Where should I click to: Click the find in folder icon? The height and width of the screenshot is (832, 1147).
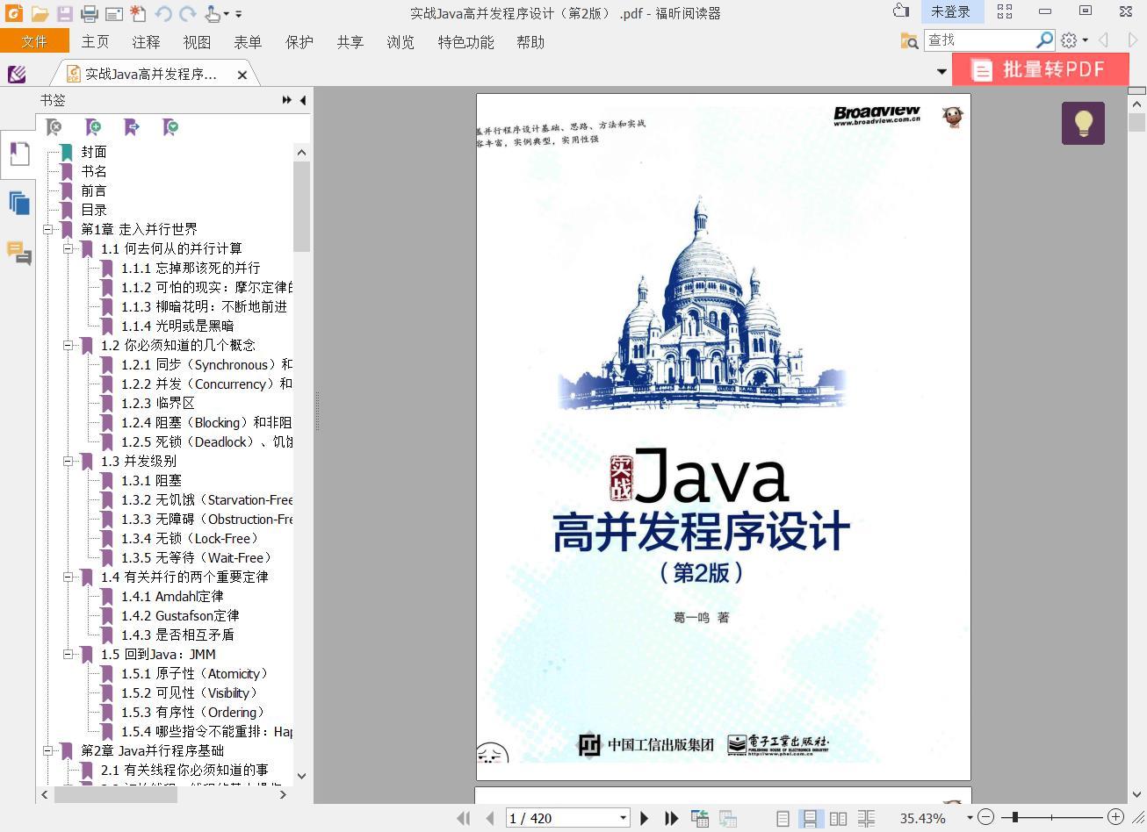909,40
